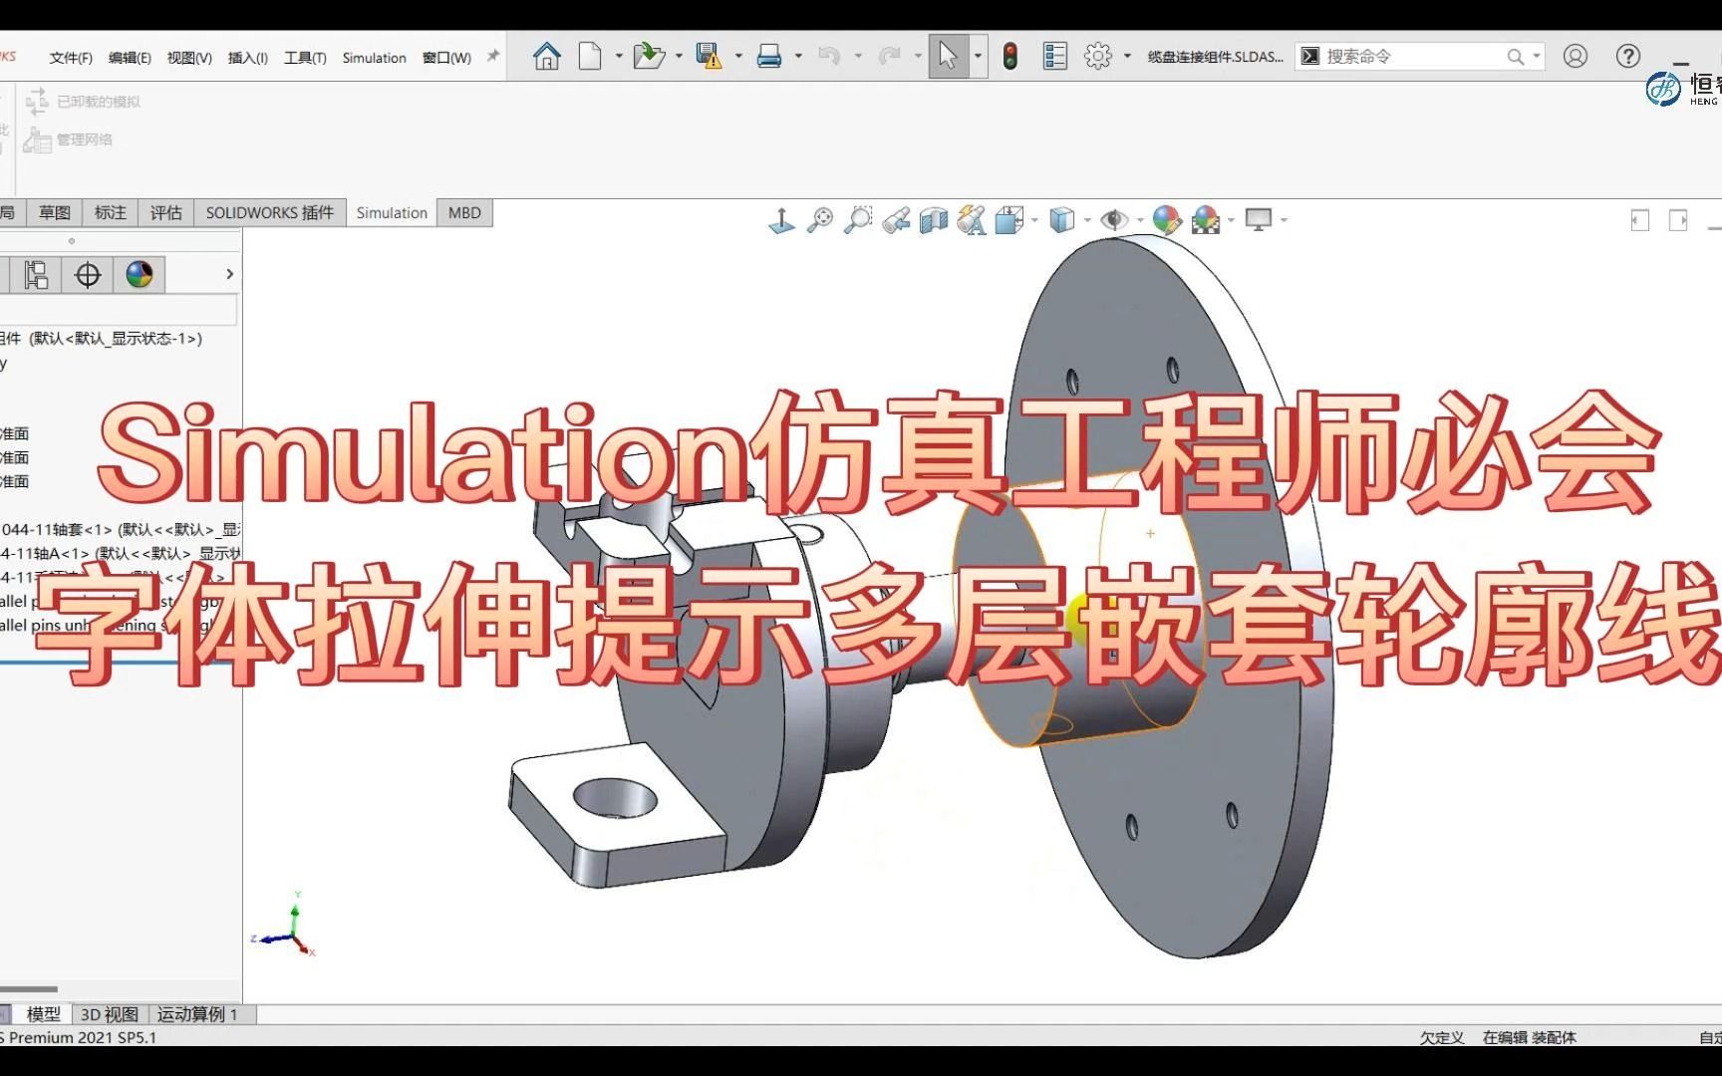The image size is (1722, 1076).
Task: Switch to the 运动算例 1 tab
Action: (197, 1014)
